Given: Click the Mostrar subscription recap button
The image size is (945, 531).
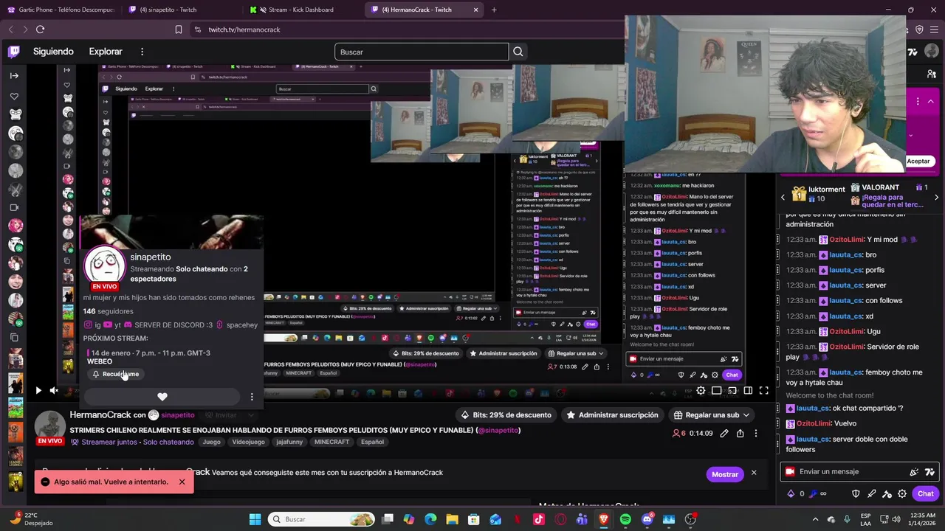Looking at the screenshot, I should [x=724, y=474].
